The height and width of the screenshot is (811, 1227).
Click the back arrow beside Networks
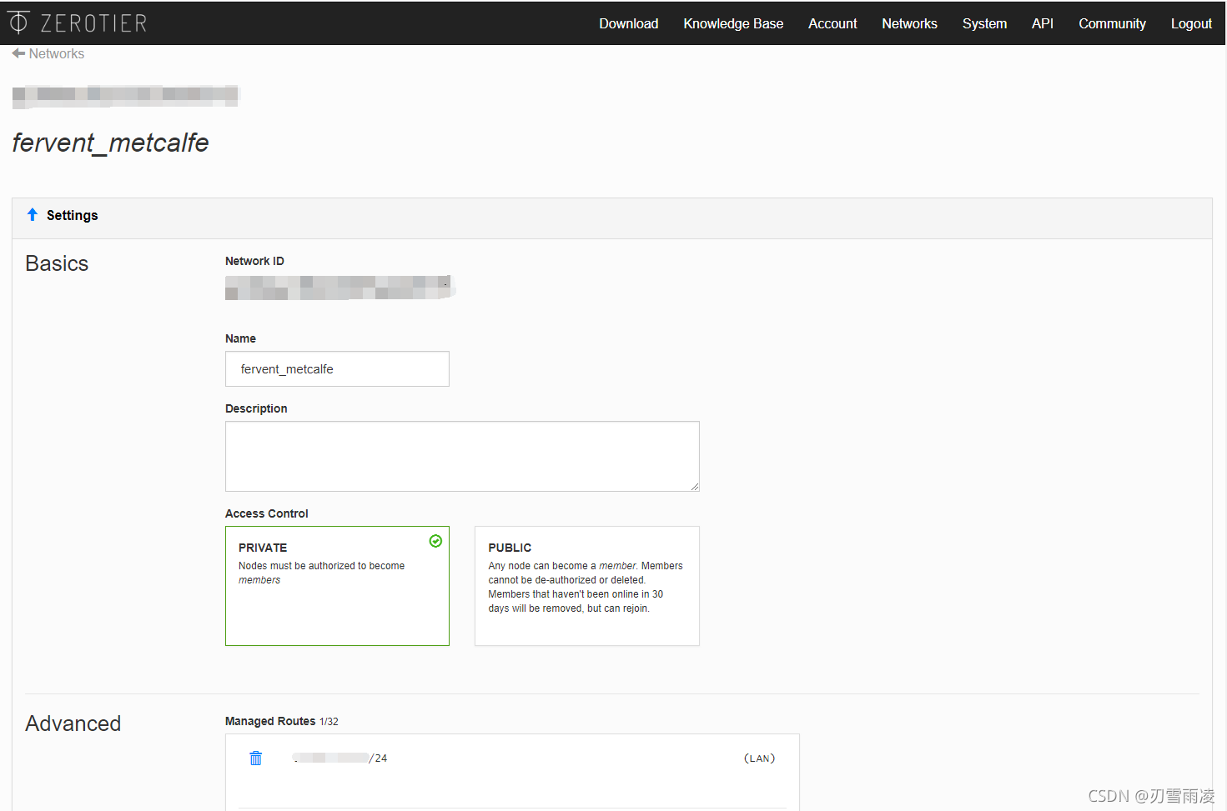point(18,53)
